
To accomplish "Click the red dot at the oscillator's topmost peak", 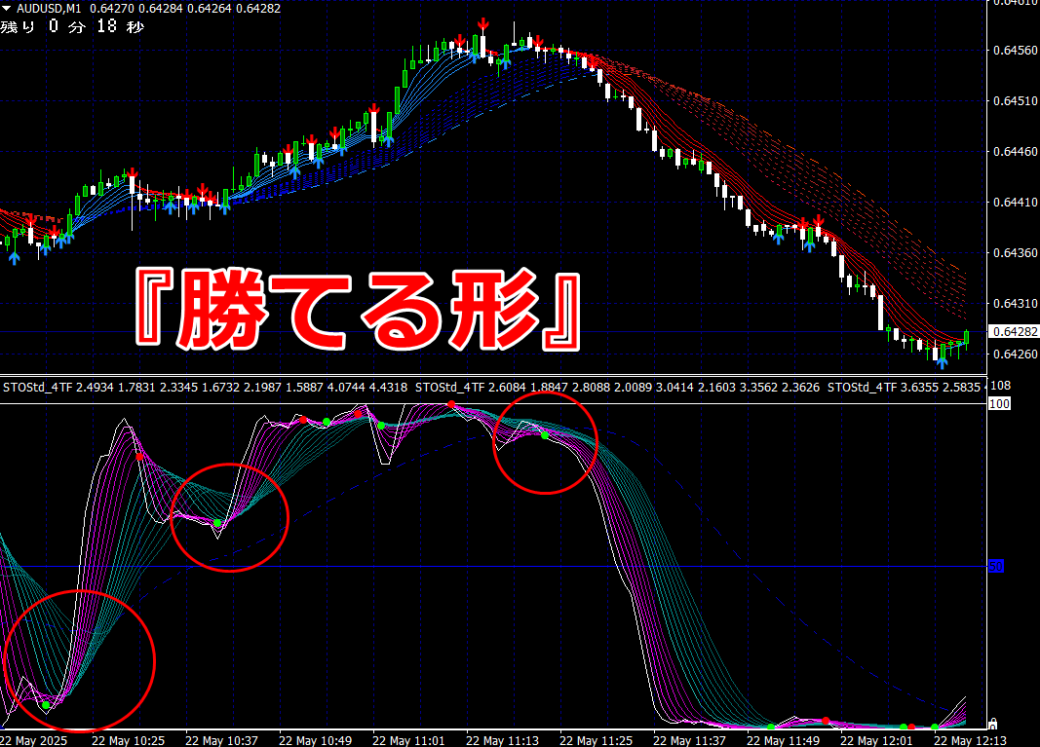I will pos(451,404).
